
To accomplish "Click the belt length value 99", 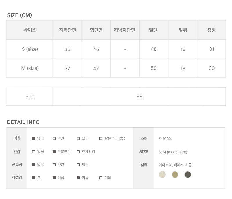I will click(x=139, y=96).
